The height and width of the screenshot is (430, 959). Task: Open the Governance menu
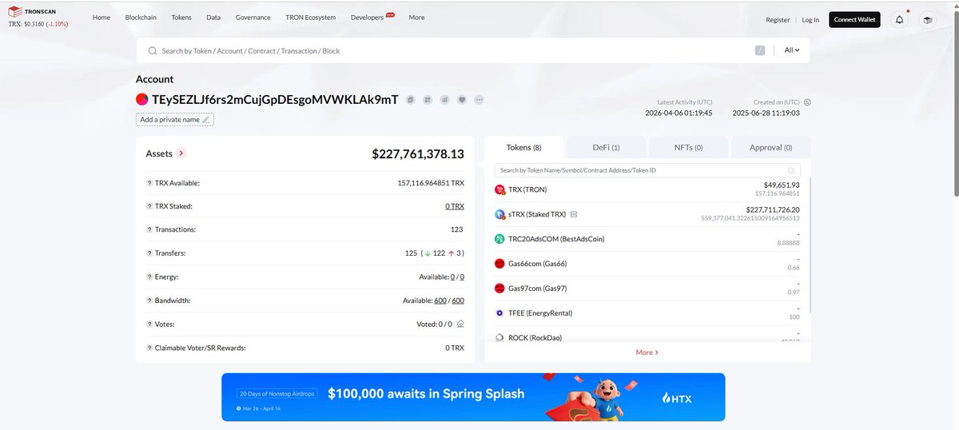(x=253, y=18)
